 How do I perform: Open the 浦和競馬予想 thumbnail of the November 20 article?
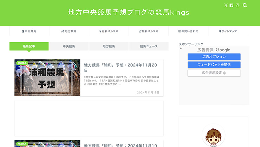47,78
